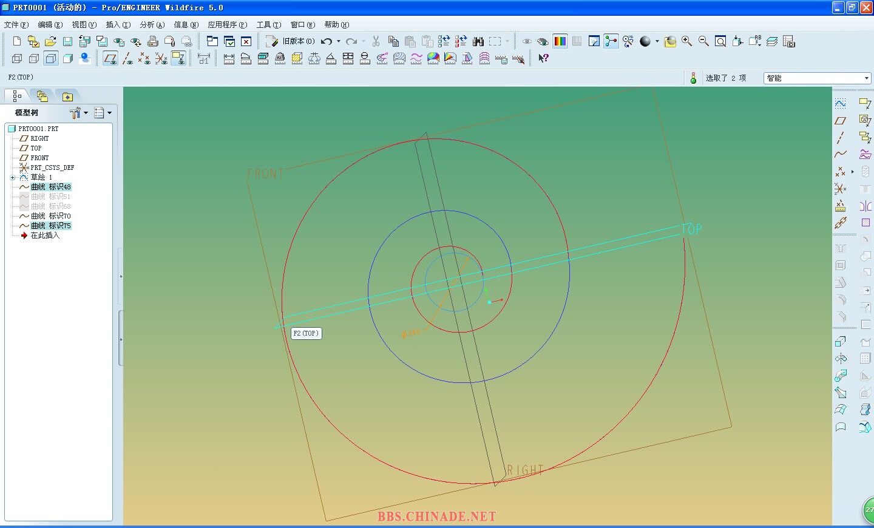The image size is (874, 528).
Task: Click the 在此插入 marker in tree
Action: [x=45, y=235]
